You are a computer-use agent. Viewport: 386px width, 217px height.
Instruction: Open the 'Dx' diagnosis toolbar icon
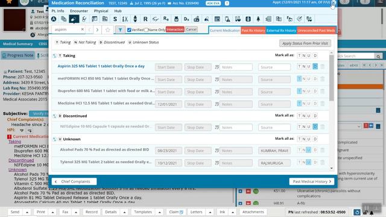pyautogui.click(x=186, y=19)
